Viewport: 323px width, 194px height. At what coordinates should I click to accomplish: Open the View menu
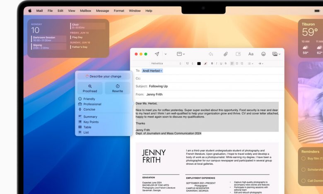click(72, 11)
